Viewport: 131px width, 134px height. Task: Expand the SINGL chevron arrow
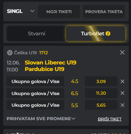[x=32, y=11]
